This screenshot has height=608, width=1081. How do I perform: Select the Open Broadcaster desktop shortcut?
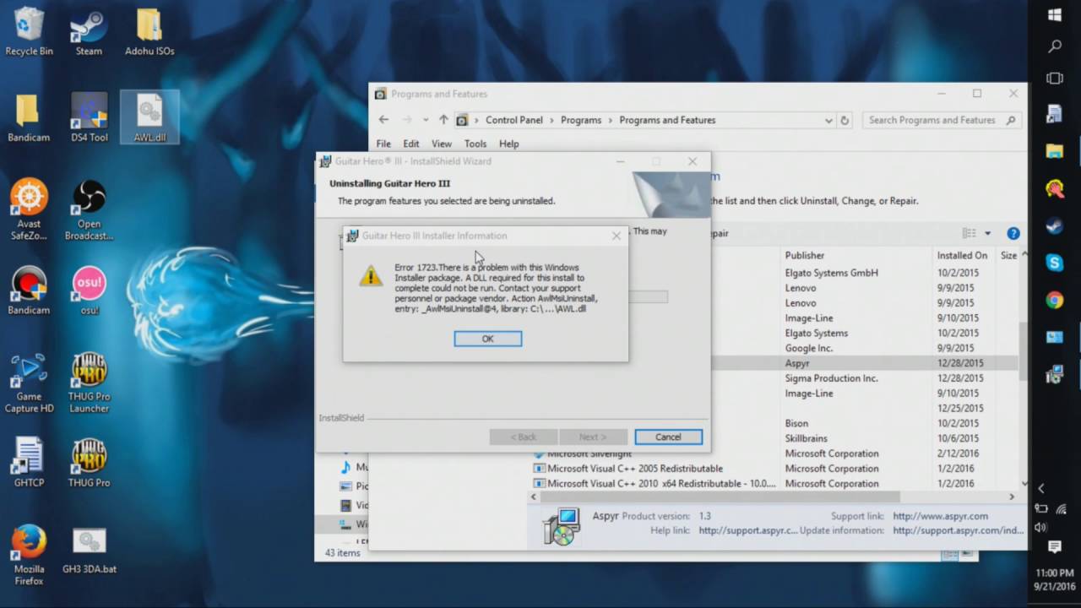[x=89, y=209]
